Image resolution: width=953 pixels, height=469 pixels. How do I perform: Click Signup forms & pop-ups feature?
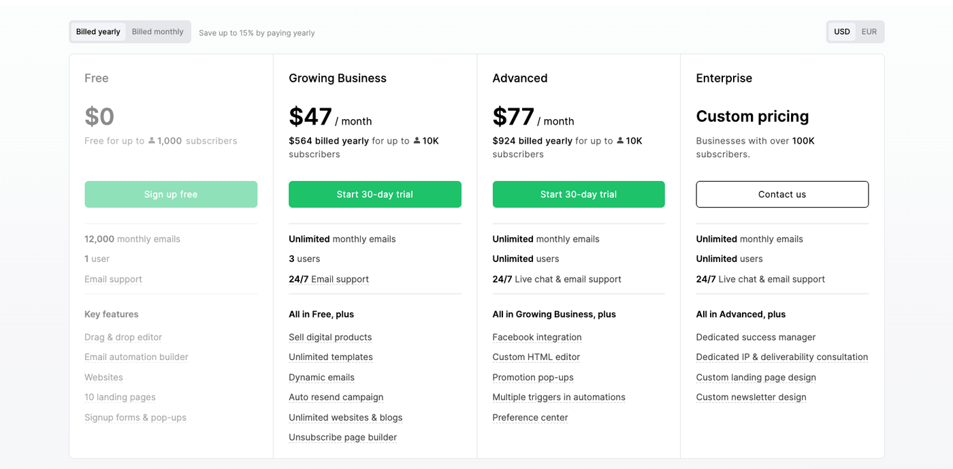coord(135,417)
